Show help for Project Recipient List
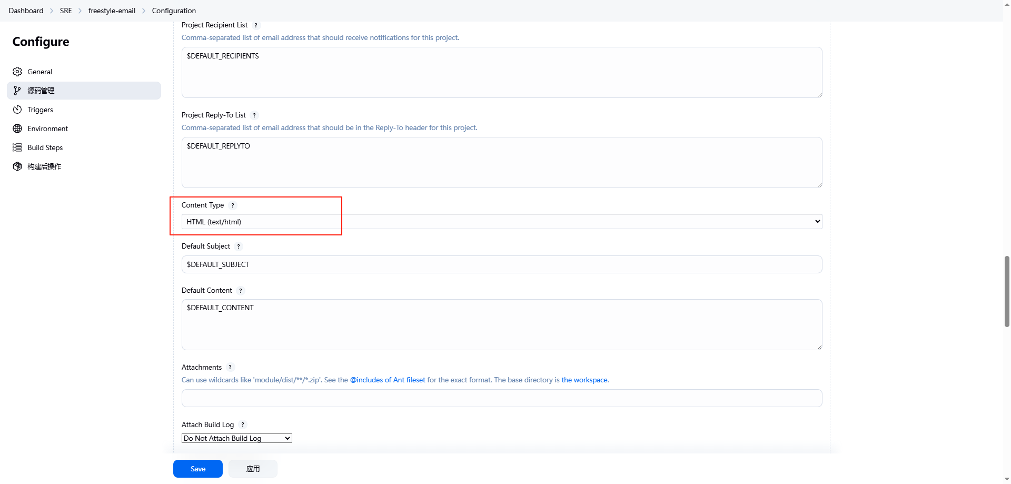The image size is (1011, 484). [x=256, y=25]
